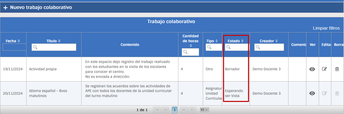
Task: Click the Contenido column header
Action: click(x=130, y=45)
